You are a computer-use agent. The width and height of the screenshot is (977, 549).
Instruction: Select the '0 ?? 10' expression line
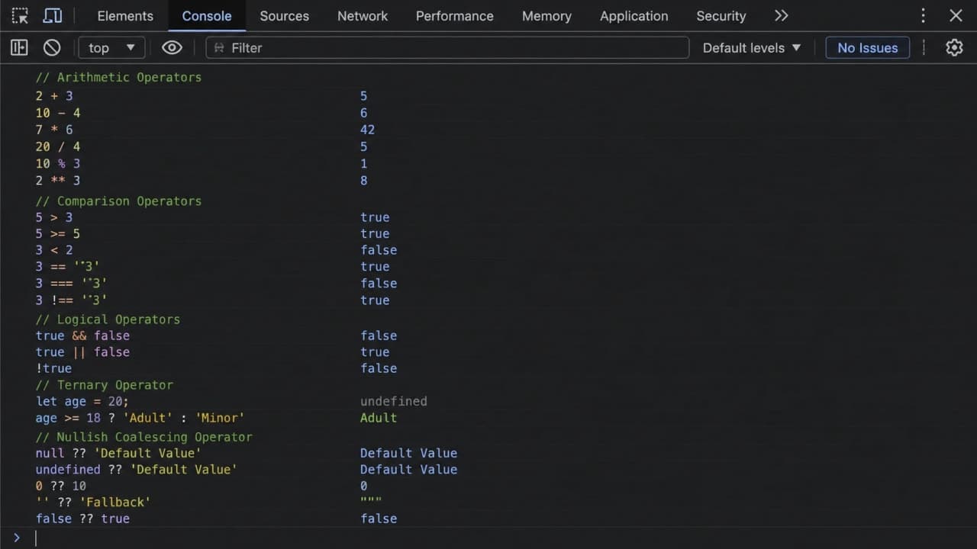coord(61,486)
